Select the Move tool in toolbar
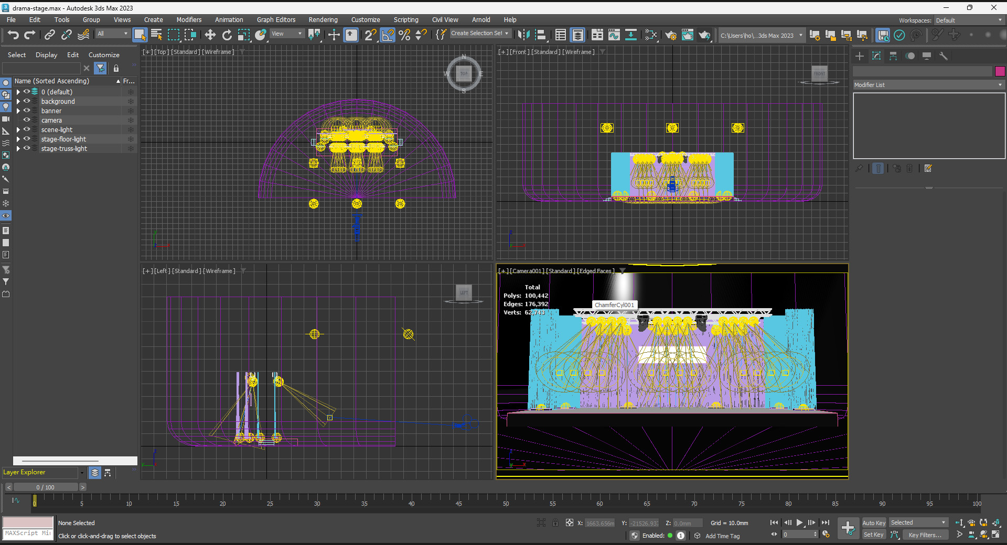 (210, 35)
